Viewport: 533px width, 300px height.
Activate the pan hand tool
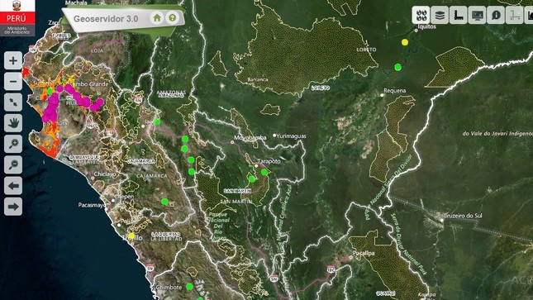coord(13,123)
